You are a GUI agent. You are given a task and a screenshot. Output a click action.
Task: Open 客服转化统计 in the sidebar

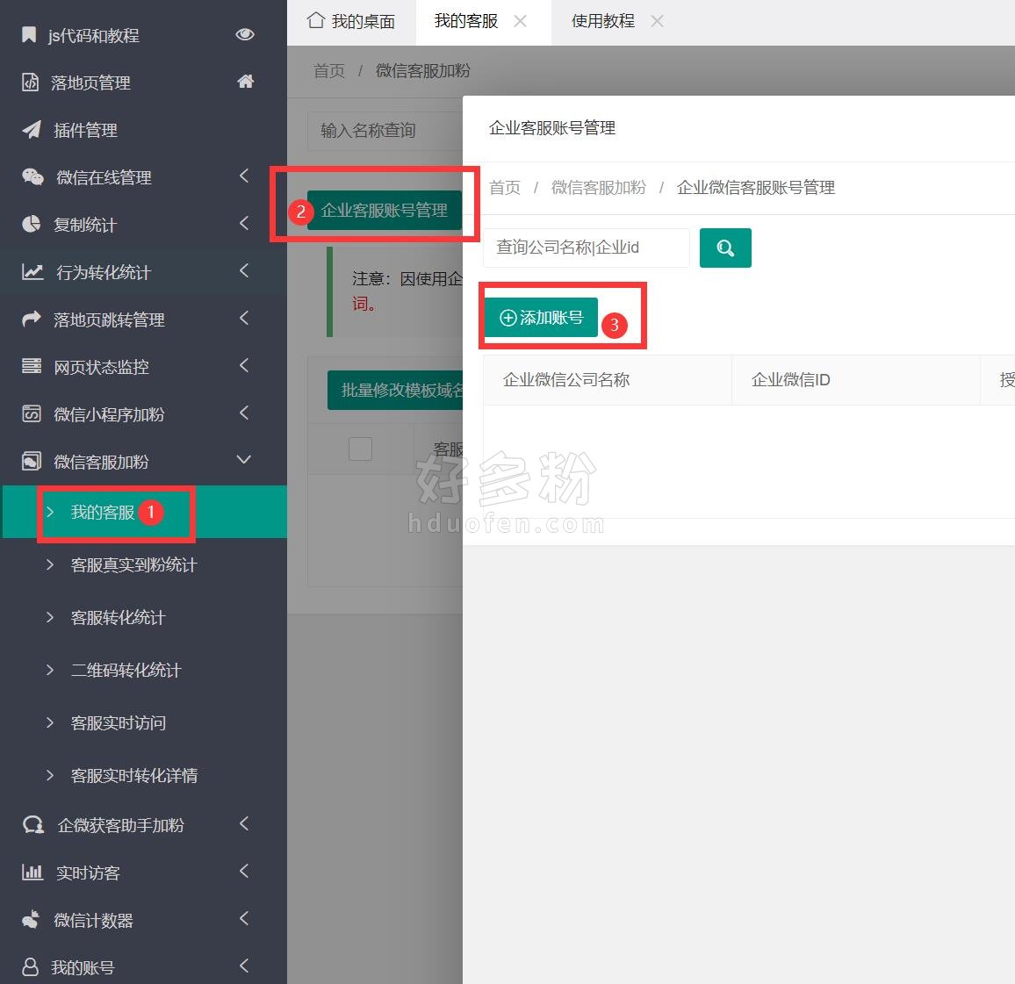[x=118, y=618]
